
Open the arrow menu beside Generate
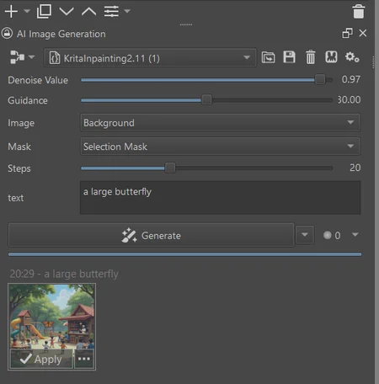click(x=305, y=235)
